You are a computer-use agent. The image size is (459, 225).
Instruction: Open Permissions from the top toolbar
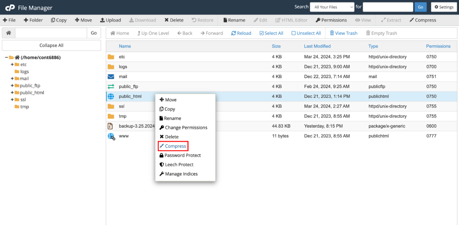coord(331,20)
